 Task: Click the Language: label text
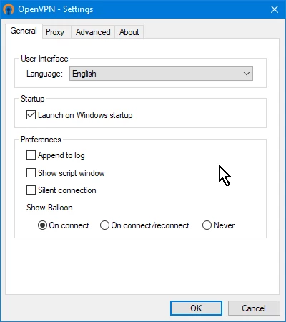click(44, 74)
